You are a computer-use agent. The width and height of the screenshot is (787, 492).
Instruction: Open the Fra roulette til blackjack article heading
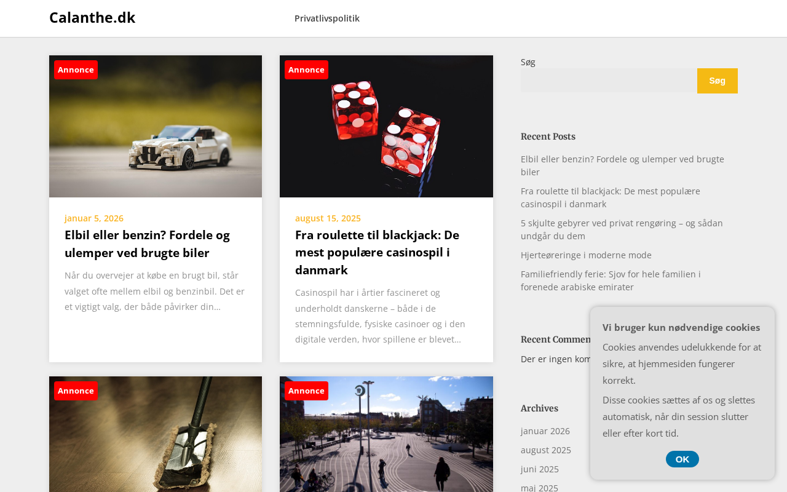(377, 252)
